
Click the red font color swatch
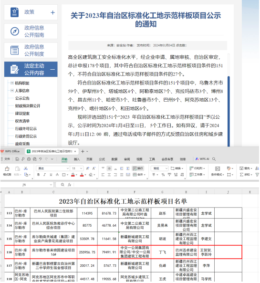point(82,175)
